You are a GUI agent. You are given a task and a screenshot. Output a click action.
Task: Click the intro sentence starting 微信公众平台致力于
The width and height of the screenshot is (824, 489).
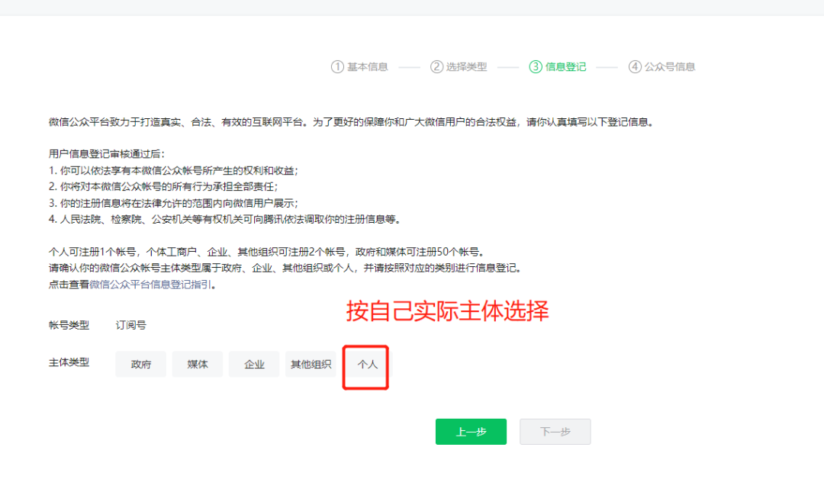coord(351,122)
